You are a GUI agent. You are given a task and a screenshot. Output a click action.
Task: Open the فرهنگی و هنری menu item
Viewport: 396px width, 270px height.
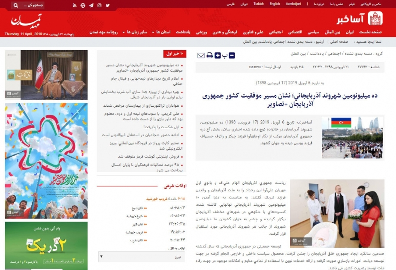[225, 32]
